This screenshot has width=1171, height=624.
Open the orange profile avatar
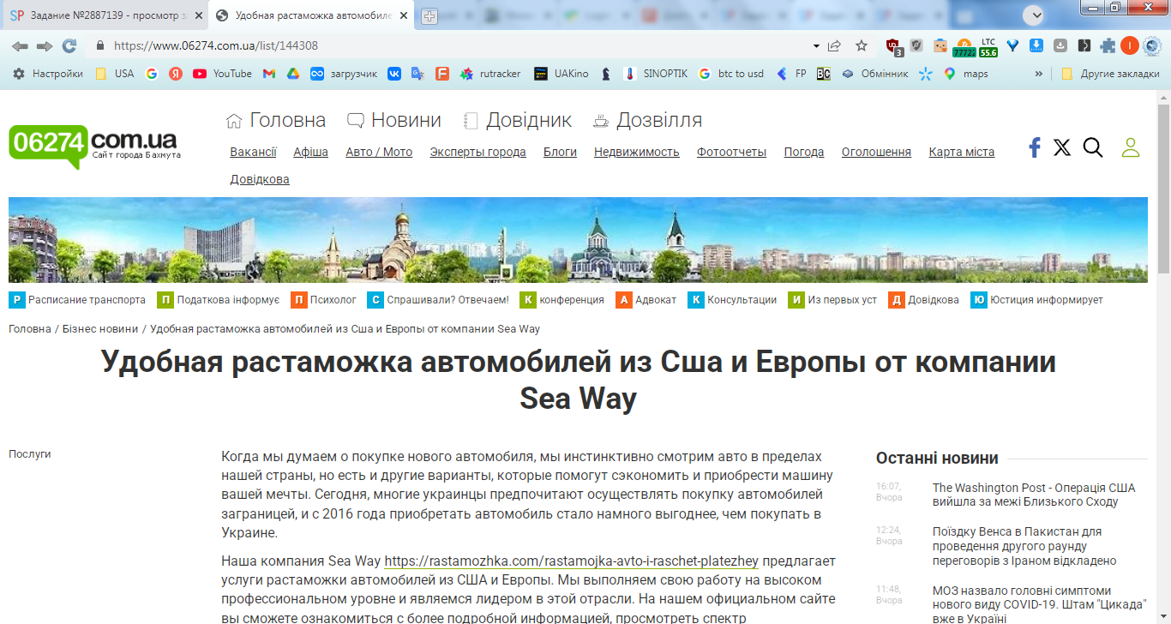point(1129,46)
